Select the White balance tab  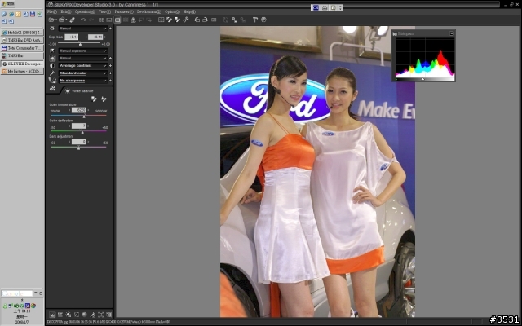click(x=79, y=90)
